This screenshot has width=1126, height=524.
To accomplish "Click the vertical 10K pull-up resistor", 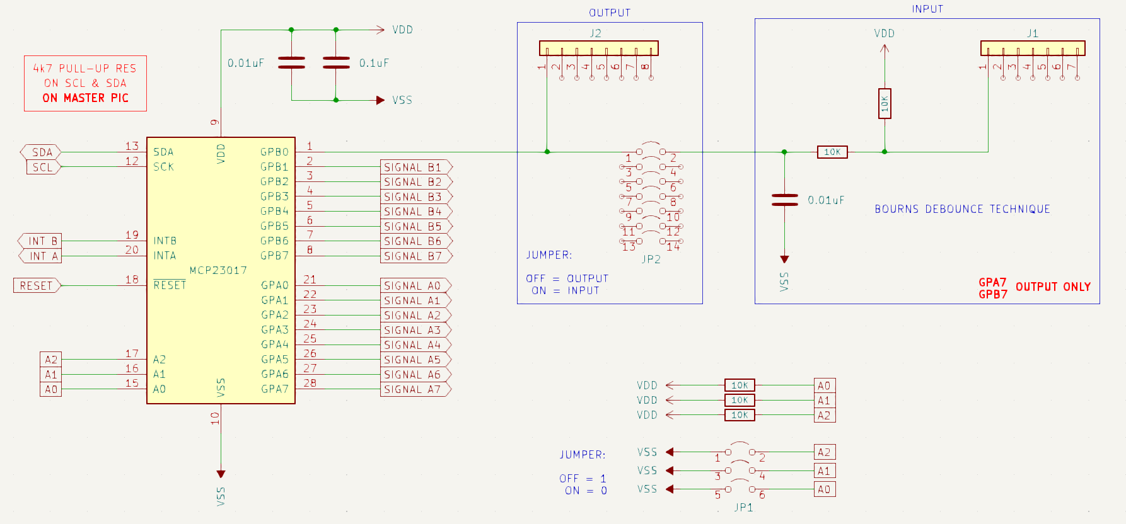I will pos(885,104).
